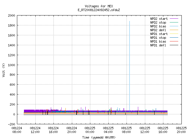This screenshot has height=140, width=187.
Task: Click the 800 y-axis tick value
Action: (12, 75)
